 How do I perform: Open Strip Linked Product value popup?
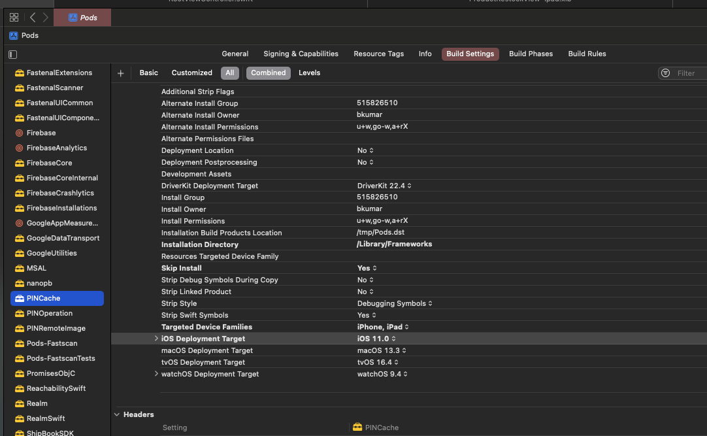[x=365, y=292]
